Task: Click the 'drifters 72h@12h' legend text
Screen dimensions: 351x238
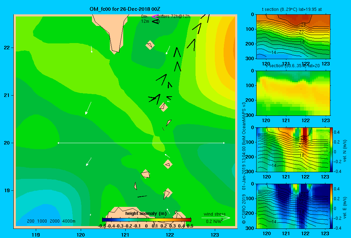Action: pyautogui.click(x=173, y=16)
